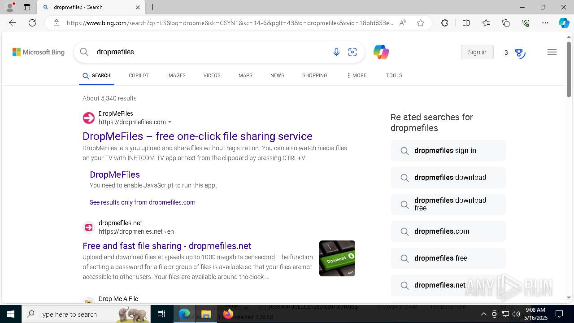
Task: Open Browser essentials heart icon
Action: (526, 23)
